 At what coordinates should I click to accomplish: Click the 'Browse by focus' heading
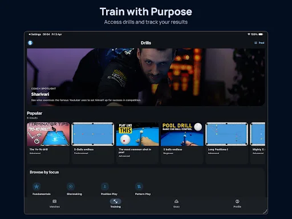pyautogui.click(x=44, y=172)
